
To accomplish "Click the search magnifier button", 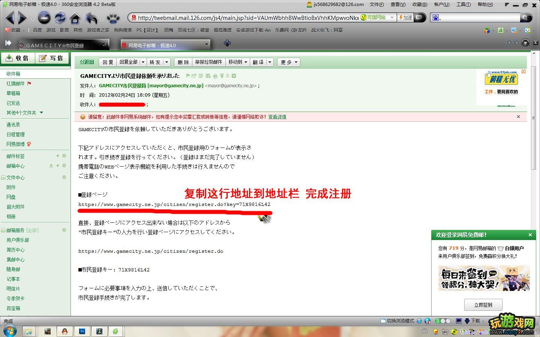I will point(526,18).
